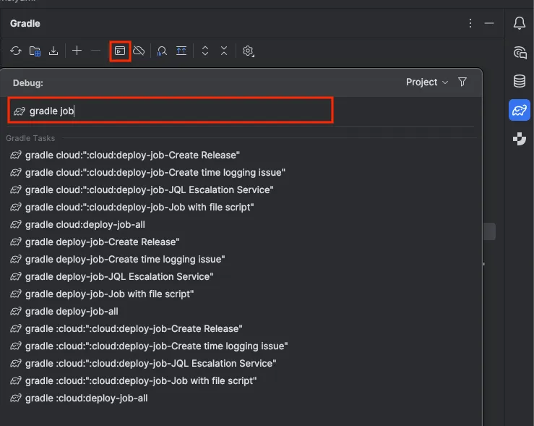
Task: Click the Download Sources icon
Action: click(x=53, y=51)
